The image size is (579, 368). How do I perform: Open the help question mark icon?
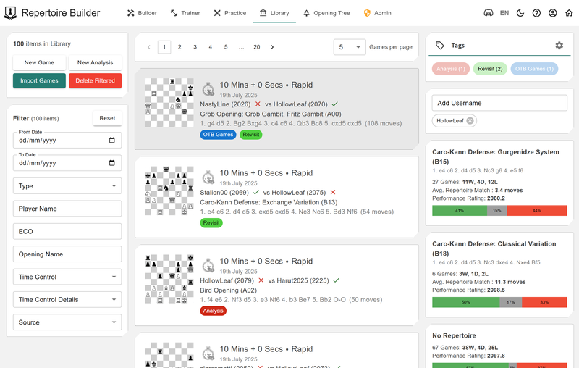point(536,13)
